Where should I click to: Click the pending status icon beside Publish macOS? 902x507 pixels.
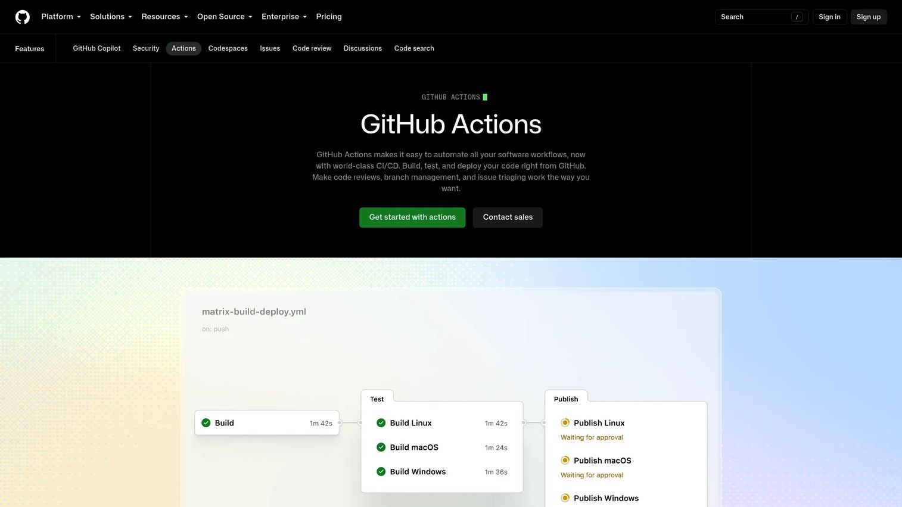coord(565,461)
